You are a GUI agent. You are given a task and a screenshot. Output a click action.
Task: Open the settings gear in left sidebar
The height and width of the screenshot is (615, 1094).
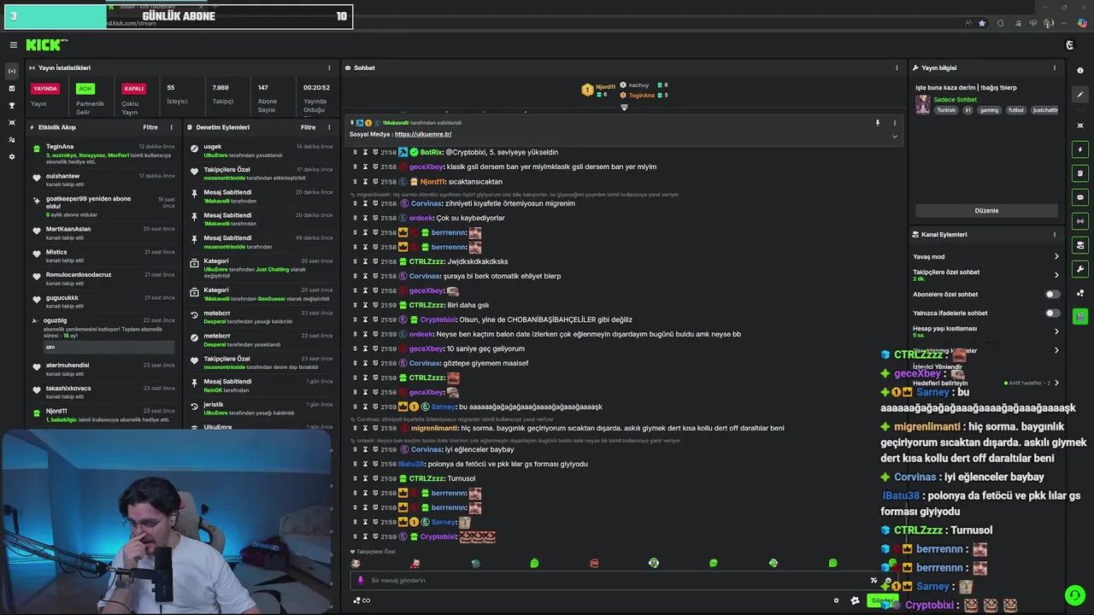click(x=12, y=156)
